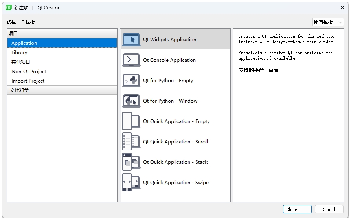Select the 'Qt Console Application' label
Viewport: 351px width, 220px height.
[169, 60]
